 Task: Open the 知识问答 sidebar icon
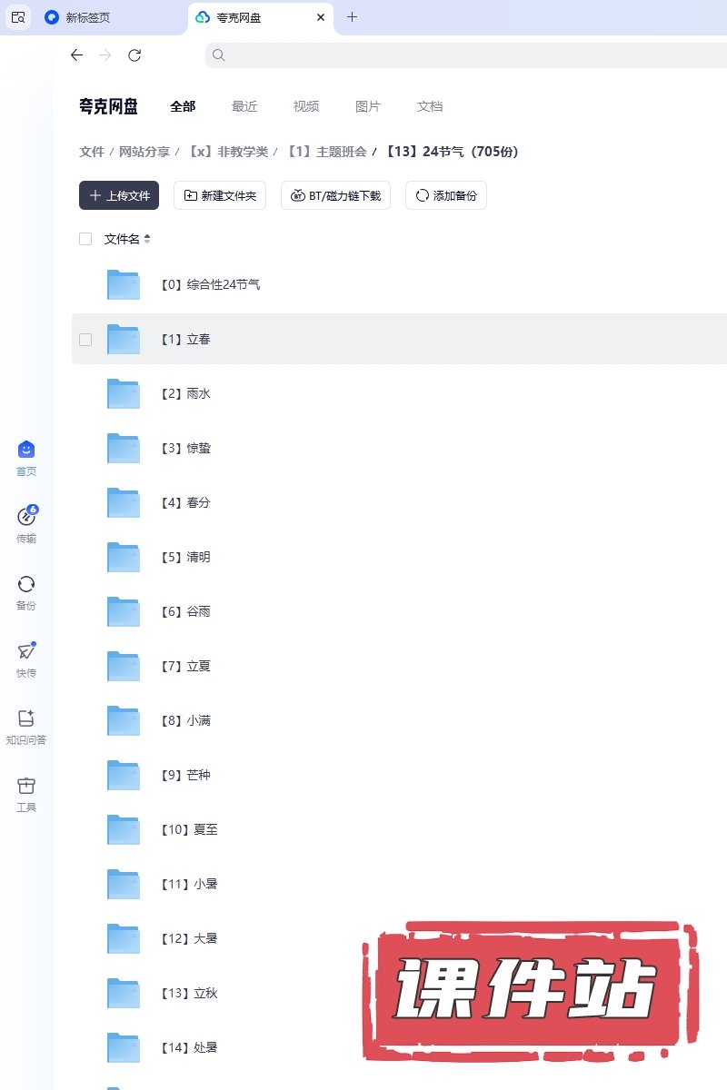click(x=26, y=719)
